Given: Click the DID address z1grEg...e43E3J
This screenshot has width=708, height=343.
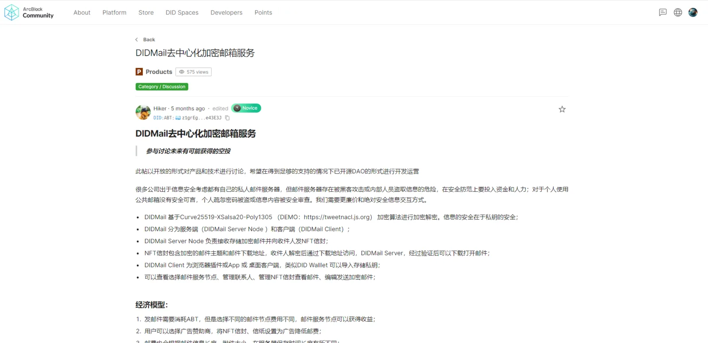Looking at the screenshot, I should 202,118.
